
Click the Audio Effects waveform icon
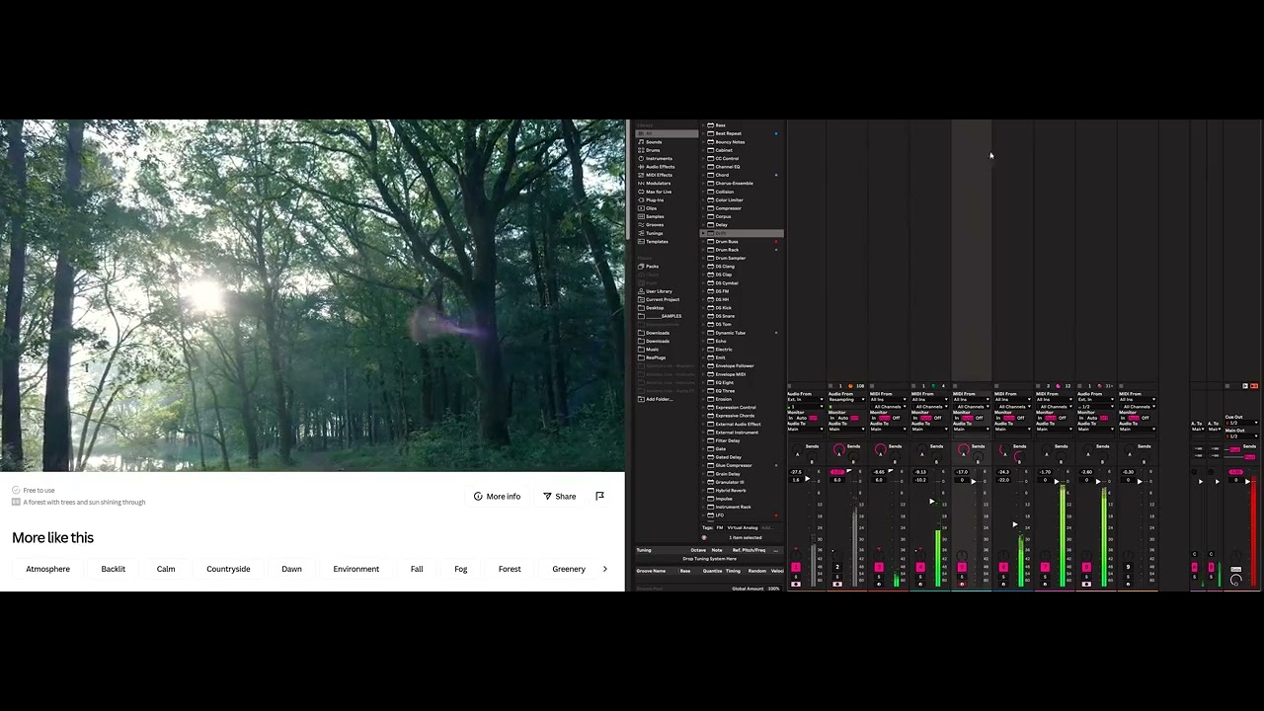tap(641, 167)
